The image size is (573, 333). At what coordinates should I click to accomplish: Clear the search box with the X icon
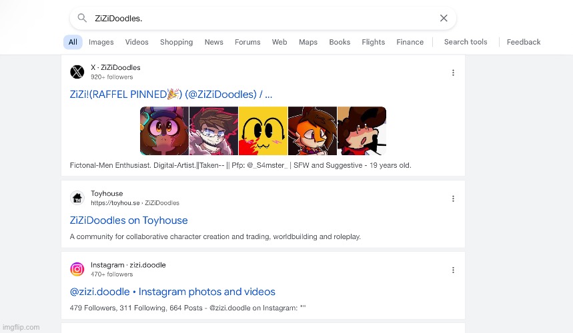pos(444,18)
